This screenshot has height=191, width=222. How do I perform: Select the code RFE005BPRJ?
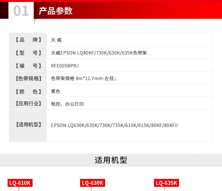tap(65, 66)
